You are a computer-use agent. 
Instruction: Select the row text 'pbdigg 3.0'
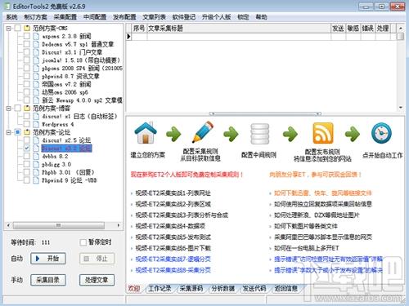pos(56,164)
